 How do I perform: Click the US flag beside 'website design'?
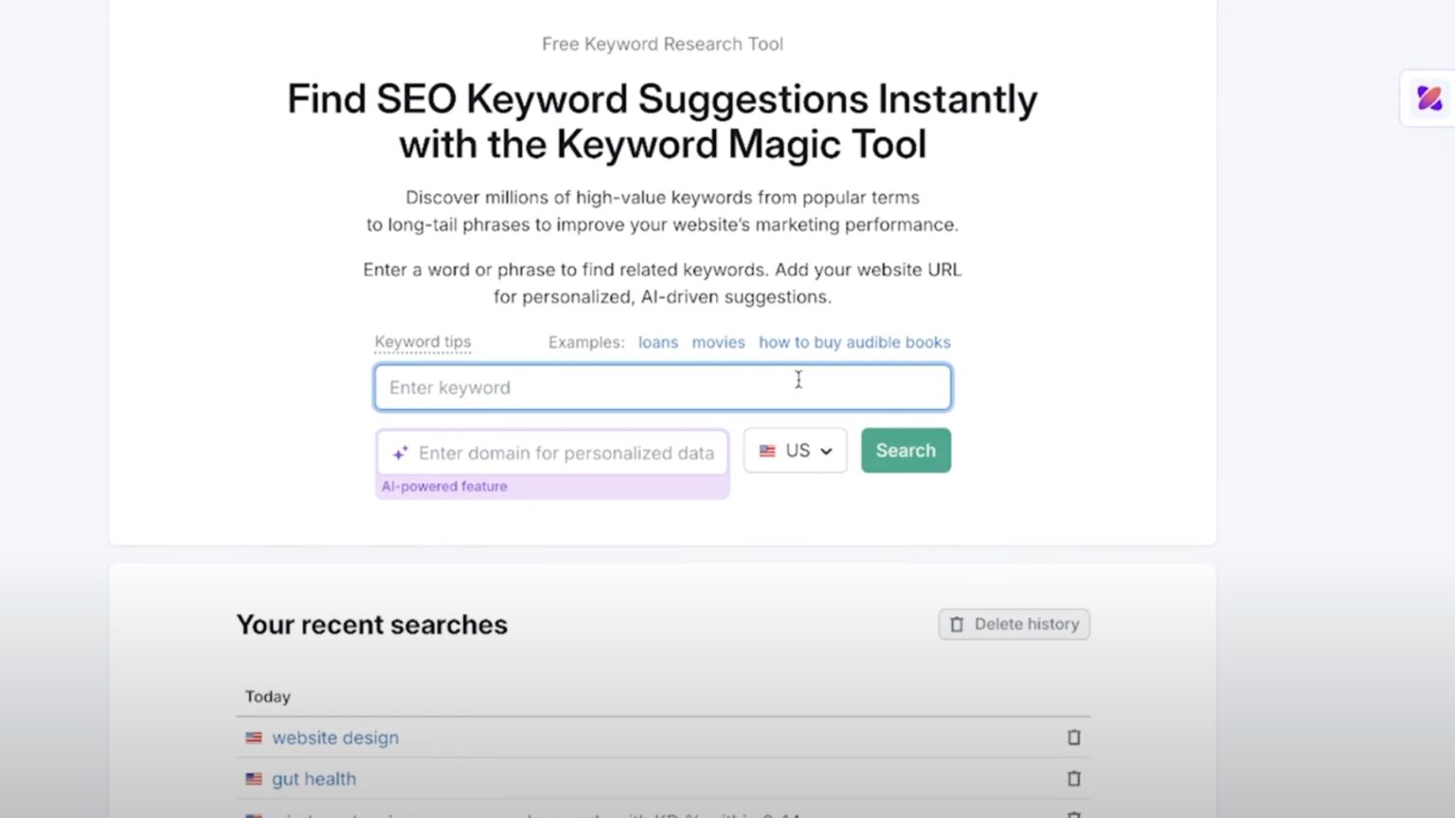[x=253, y=738]
